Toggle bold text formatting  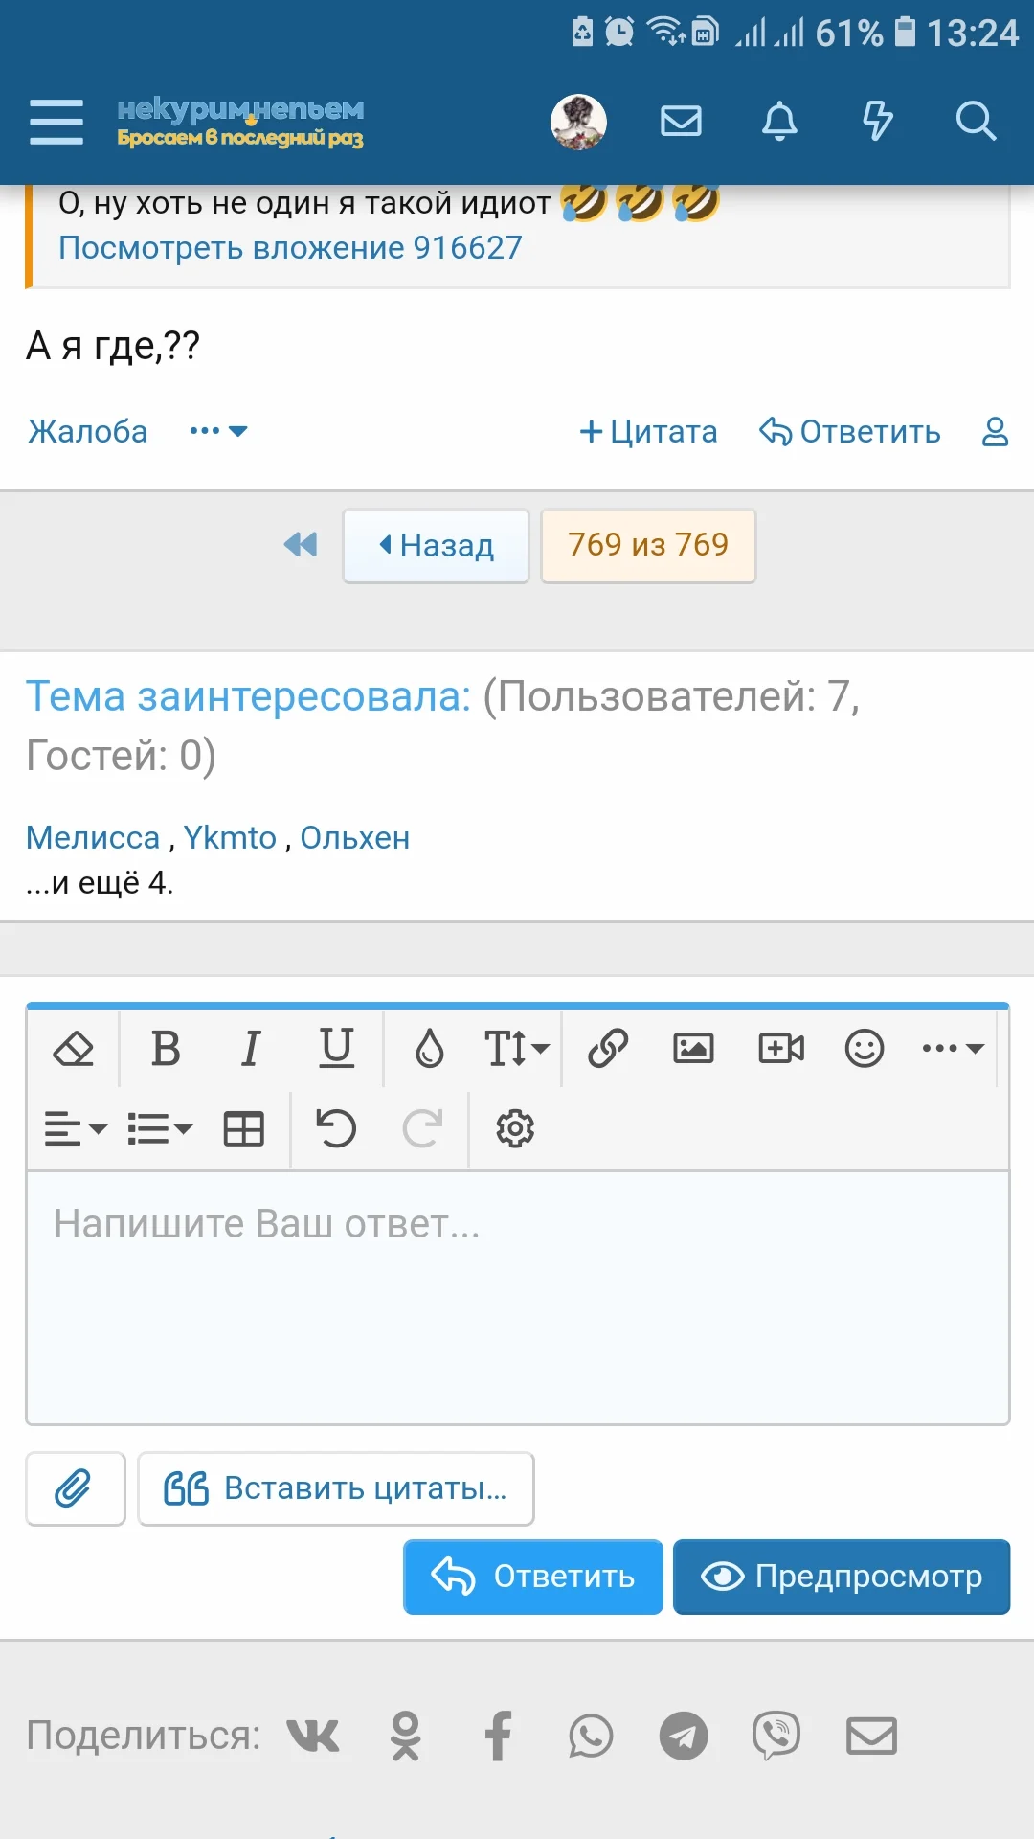166,1048
